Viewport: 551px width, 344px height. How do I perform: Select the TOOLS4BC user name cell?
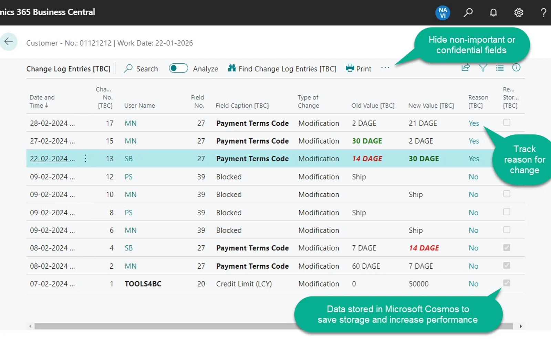[143, 284]
